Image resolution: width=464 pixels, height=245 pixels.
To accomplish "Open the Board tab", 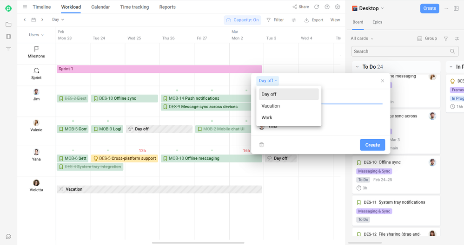I will pyautogui.click(x=358, y=22).
